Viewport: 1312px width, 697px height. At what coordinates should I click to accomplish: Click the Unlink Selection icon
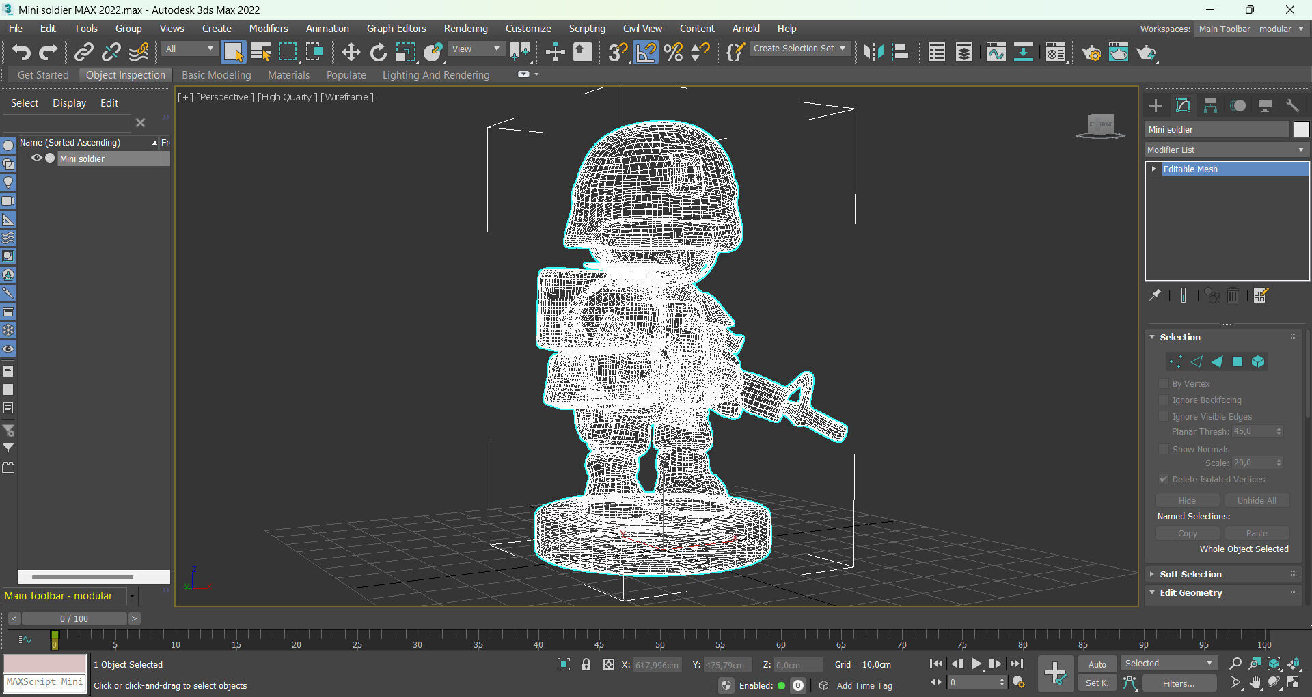111,53
